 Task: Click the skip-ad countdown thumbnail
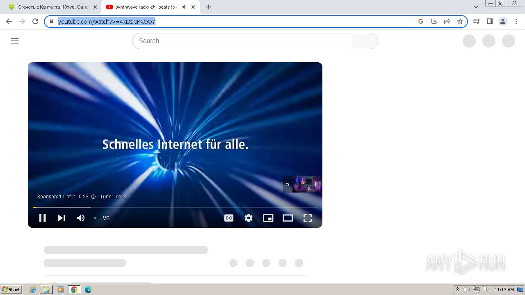pyautogui.click(x=302, y=184)
